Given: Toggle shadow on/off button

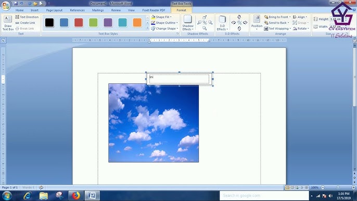Looking at the screenshot, I should (205, 23).
